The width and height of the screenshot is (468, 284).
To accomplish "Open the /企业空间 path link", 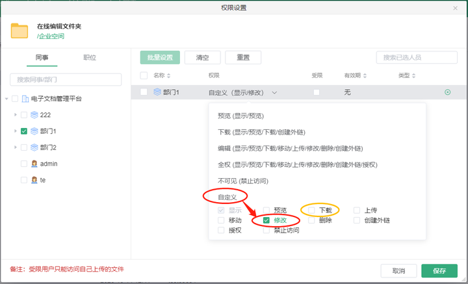I will pos(51,36).
